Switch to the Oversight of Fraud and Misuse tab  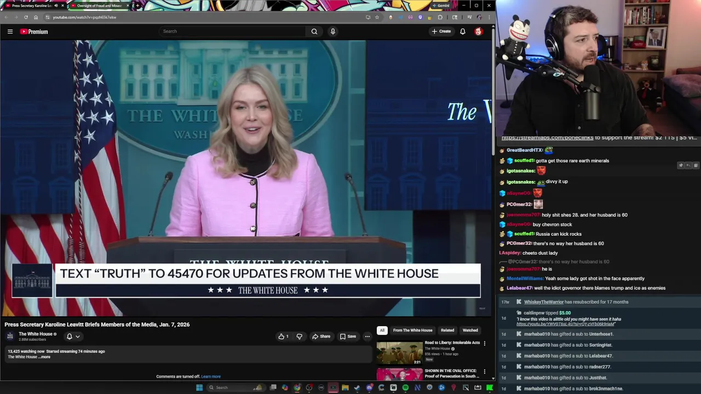tap(100, 5)
